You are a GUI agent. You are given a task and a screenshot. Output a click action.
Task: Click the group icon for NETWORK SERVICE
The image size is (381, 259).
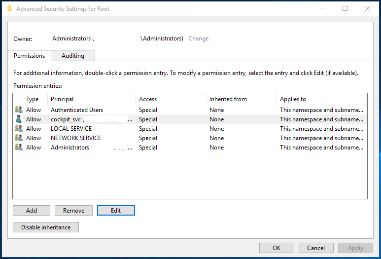point(19,138)
